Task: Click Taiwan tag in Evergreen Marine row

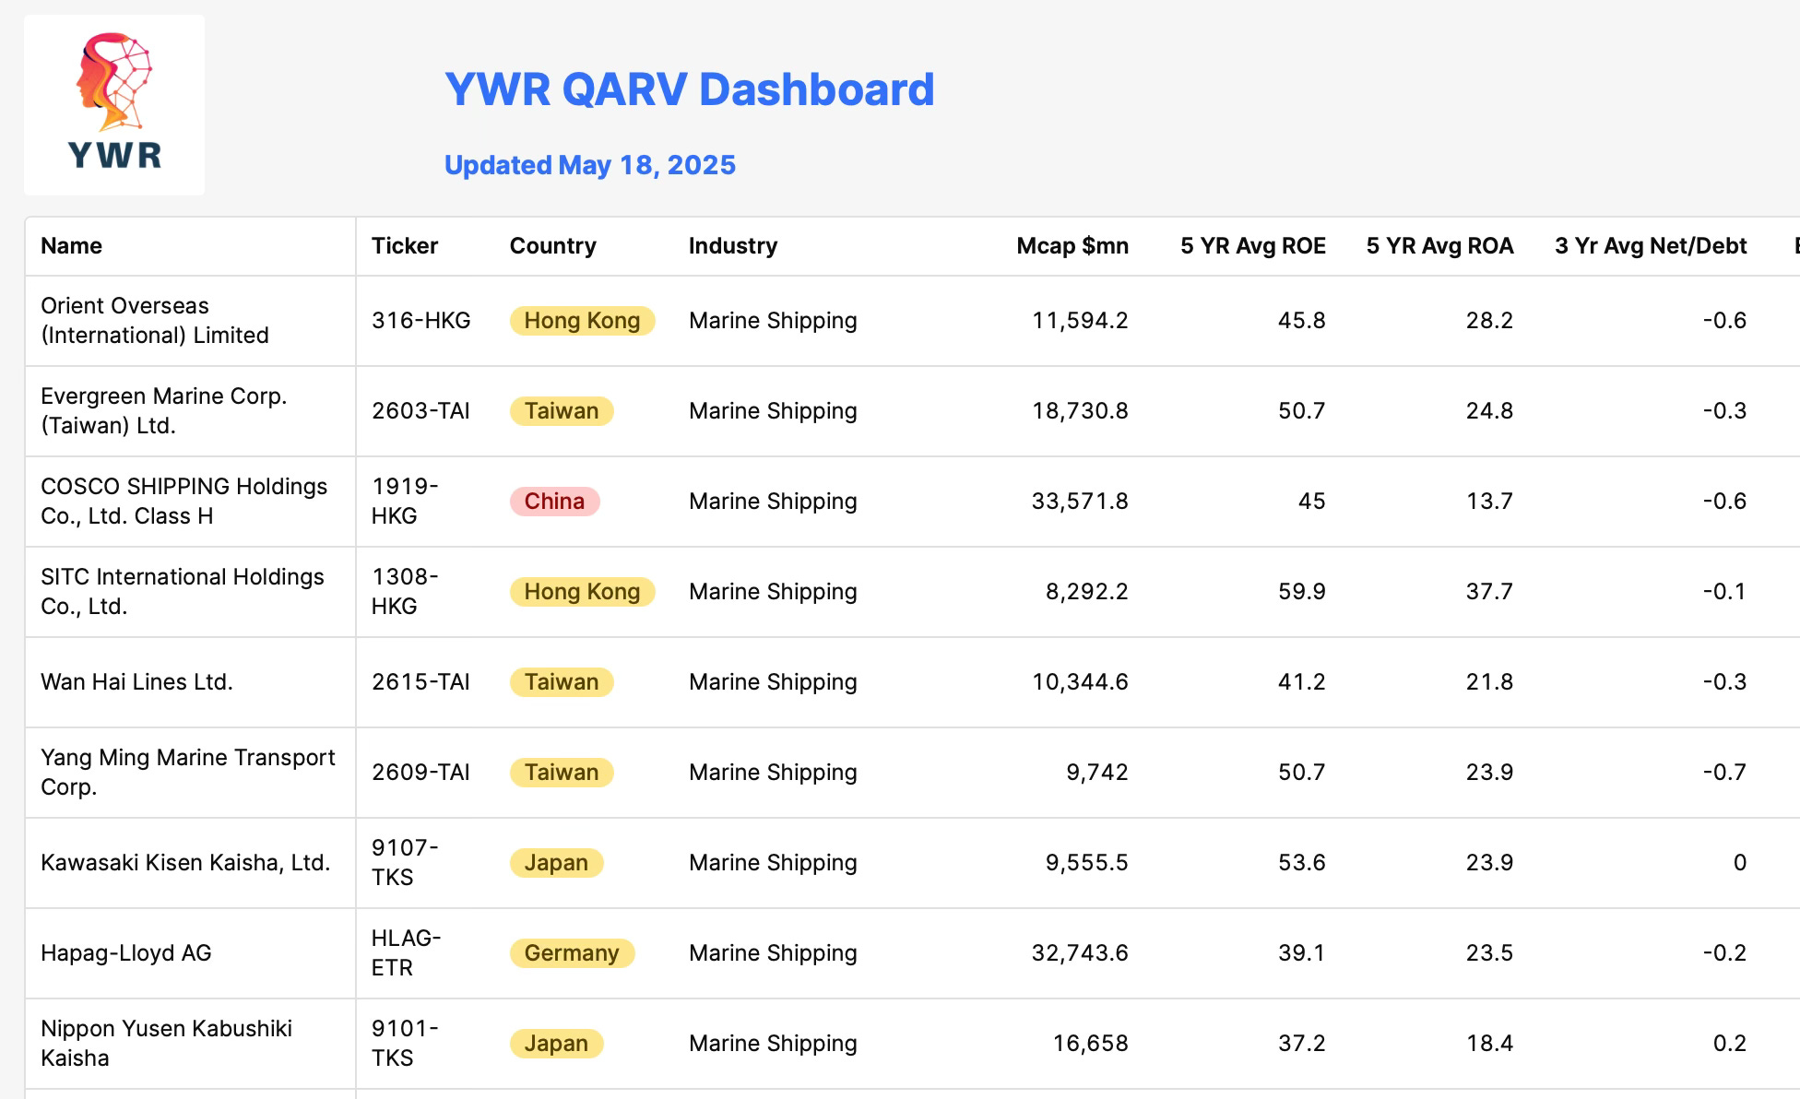Action: pyautogui.click(x=562, y=411)
